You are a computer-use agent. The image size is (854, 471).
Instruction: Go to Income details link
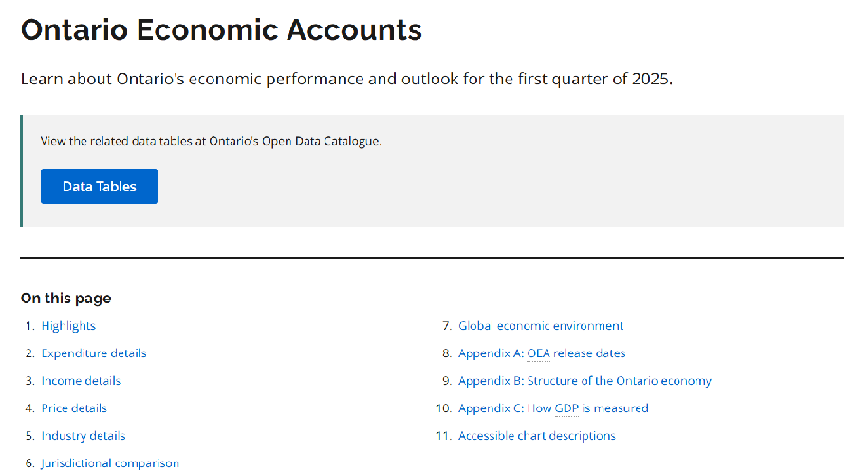coord(81,381)
